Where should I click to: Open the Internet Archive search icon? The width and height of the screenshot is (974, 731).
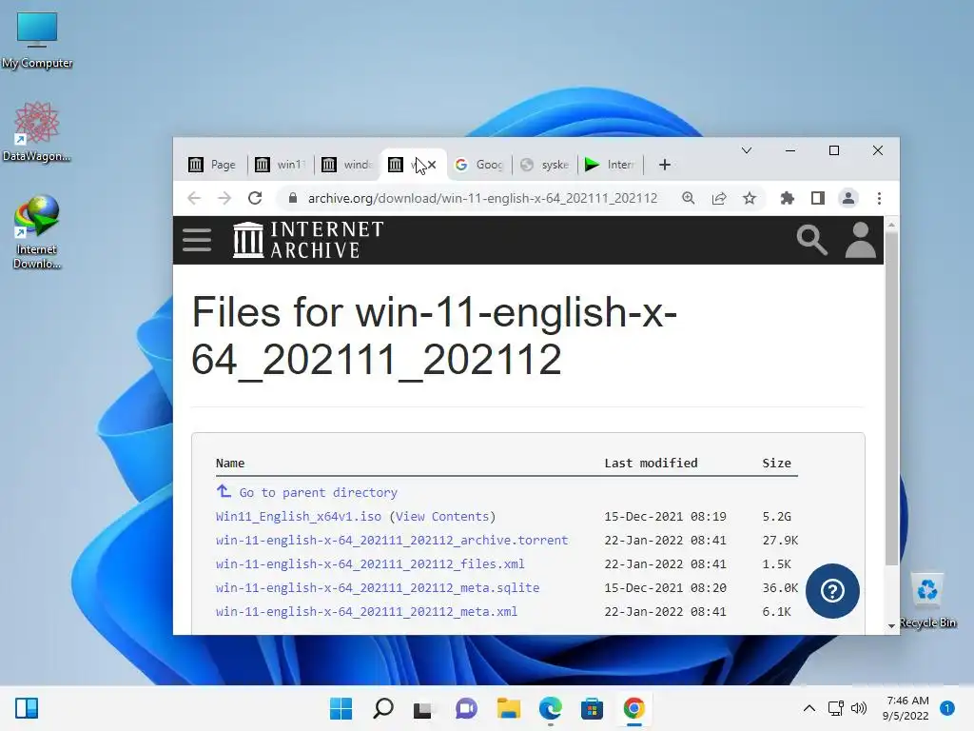812,240
